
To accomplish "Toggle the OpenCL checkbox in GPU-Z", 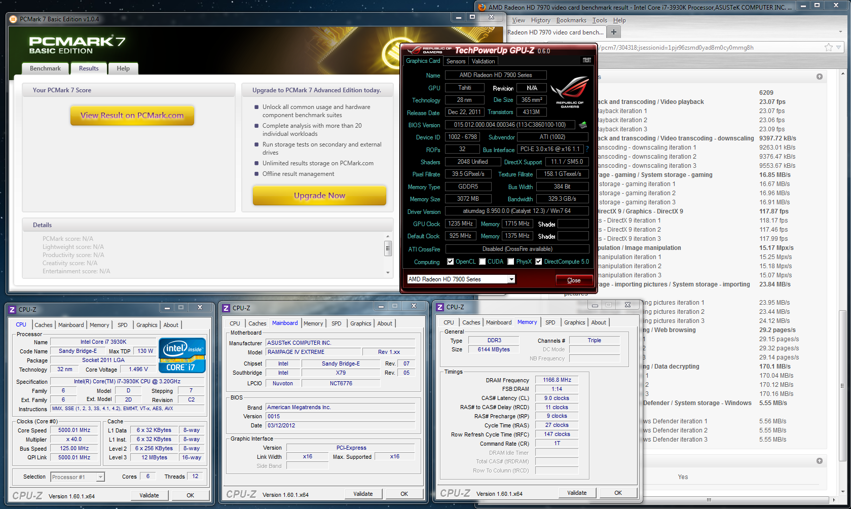I will pos(450,262).
